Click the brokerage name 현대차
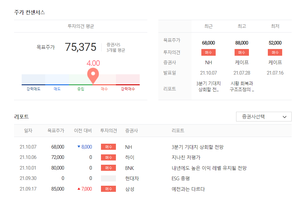The image size is (302, 197). click(132, 178)
